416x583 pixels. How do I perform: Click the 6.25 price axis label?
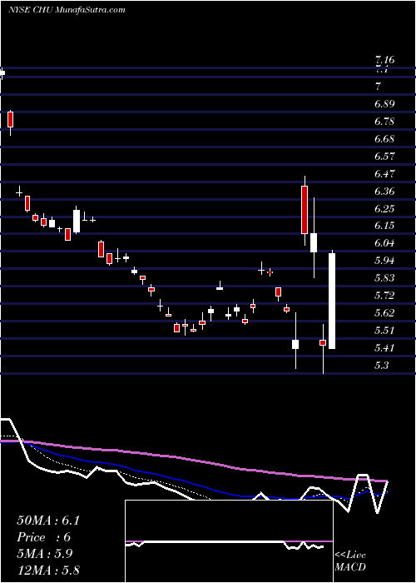coord(384,208)
